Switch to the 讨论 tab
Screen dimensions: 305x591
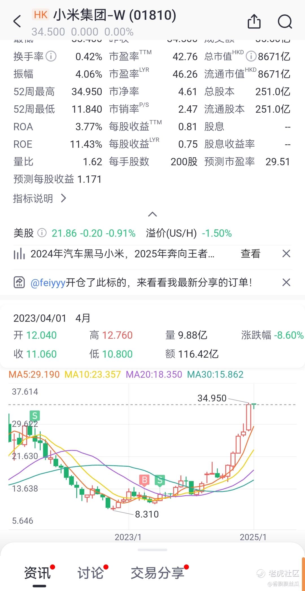pos(91,573)
